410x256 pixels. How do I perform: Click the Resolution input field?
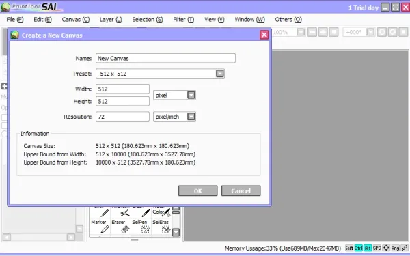point(122,117)
